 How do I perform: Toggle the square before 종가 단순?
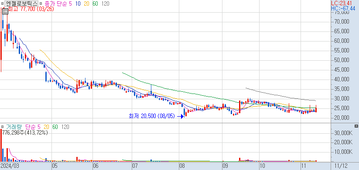point(41,3)
